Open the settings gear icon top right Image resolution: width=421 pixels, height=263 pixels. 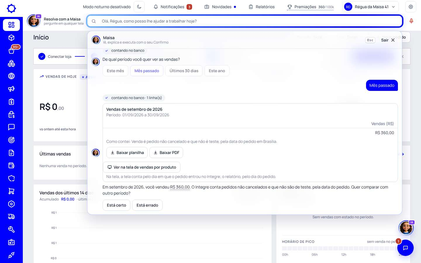coord(411,7)
